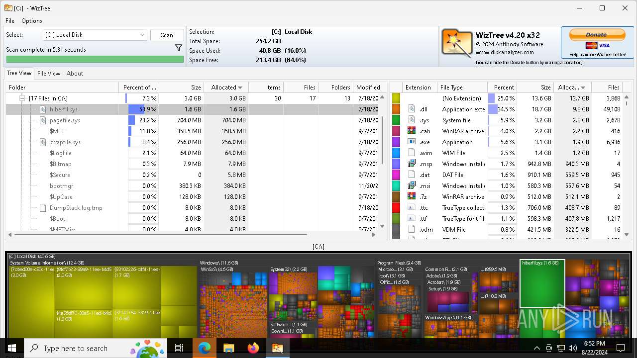
Task: Show hidden system tray icons
Action: [536, 348]
